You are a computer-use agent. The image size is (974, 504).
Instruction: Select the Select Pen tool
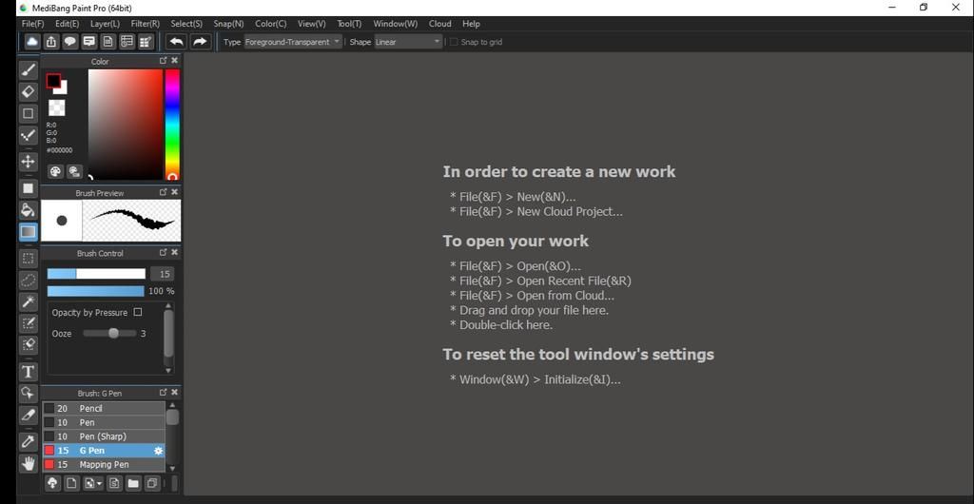click(x=28, y=322)
